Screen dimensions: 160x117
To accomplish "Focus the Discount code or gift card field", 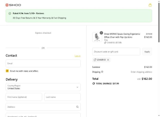I will (116, 52).
